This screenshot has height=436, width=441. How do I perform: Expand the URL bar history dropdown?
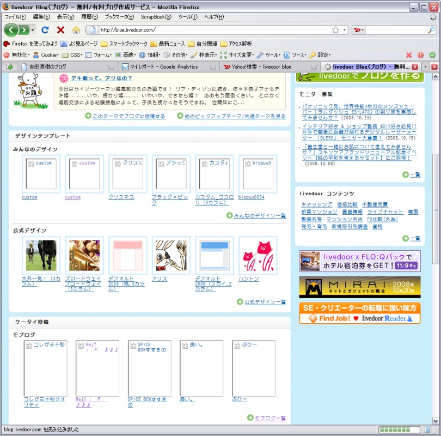pos(344,30)
